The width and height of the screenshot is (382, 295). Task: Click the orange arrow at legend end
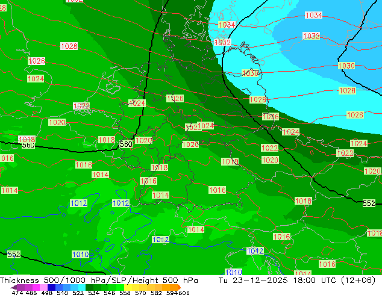(x=180, y=287)
